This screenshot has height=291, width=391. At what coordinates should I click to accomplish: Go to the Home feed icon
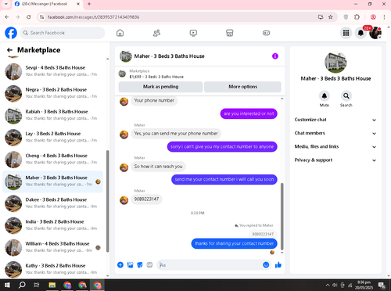click(120, 33)
